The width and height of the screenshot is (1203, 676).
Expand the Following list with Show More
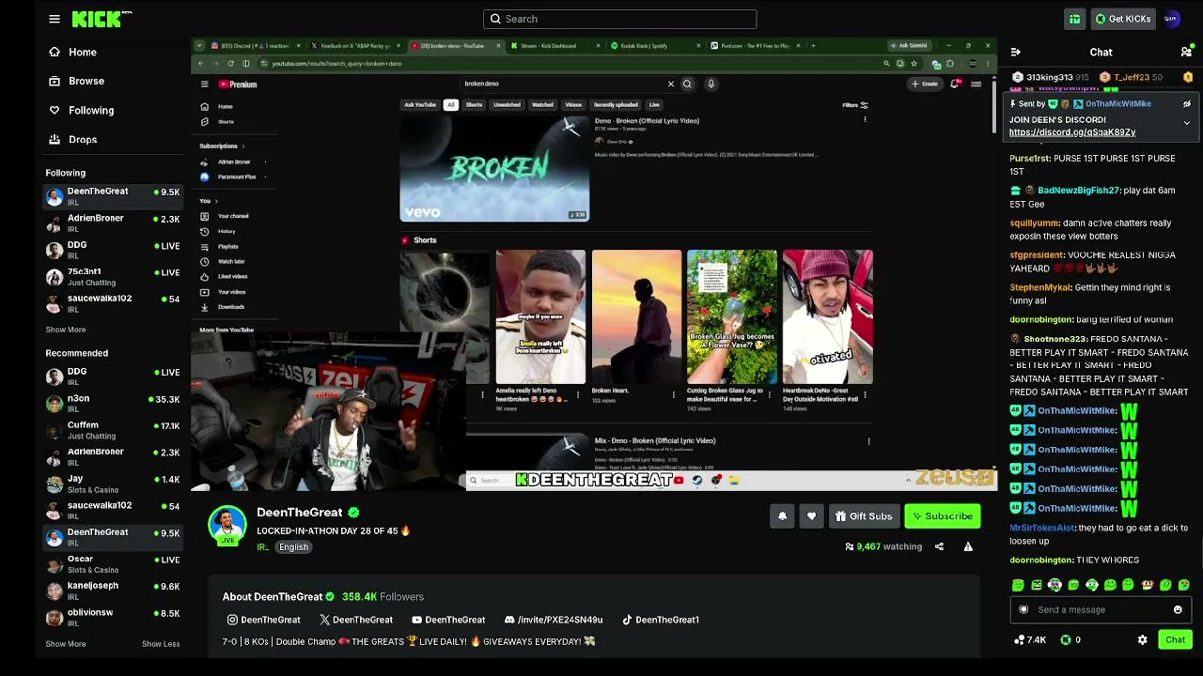[66, 330]
